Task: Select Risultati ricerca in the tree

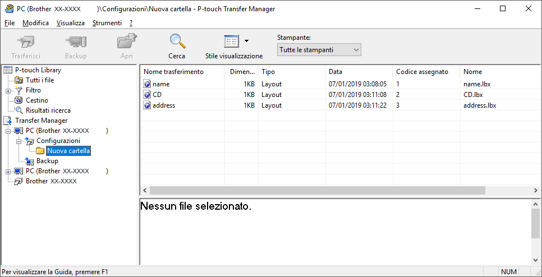Action: pos(48,110)
